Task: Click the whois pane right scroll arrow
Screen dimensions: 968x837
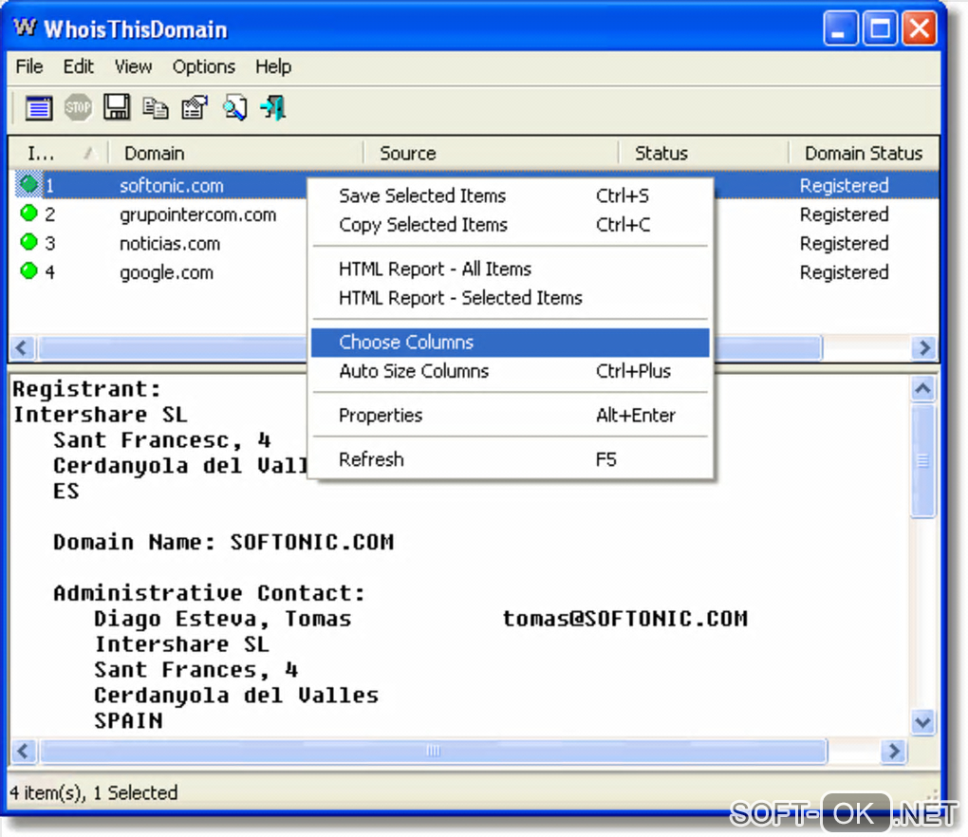Action: (893, 752)
